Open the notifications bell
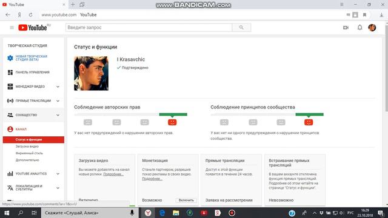Viewport: 388px width, 218px height. 360,27
